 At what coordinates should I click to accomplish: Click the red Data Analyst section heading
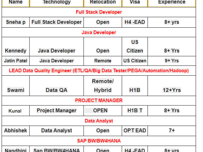point(99,121)
